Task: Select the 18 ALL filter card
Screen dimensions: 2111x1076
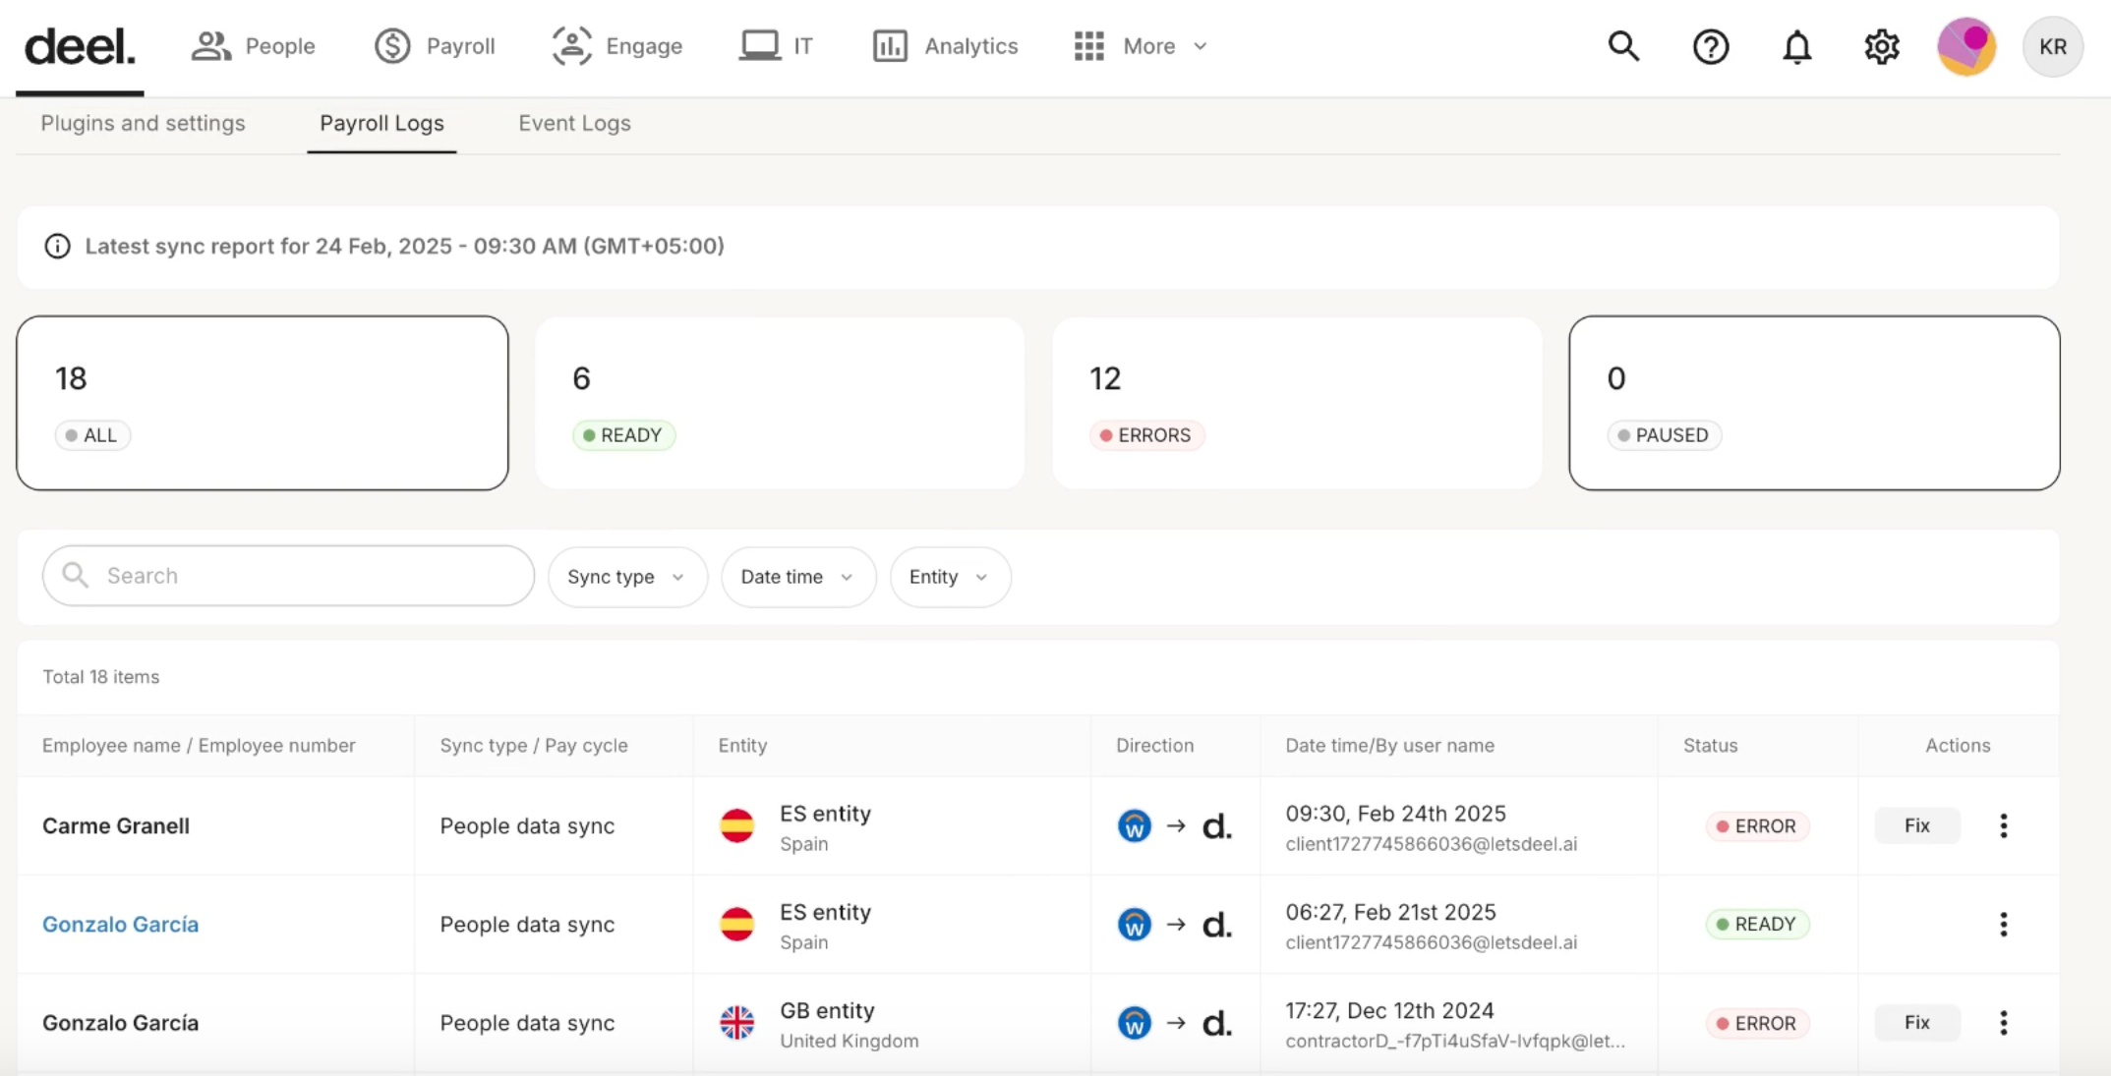Action: pyautogui.click(x=263, y=403)
